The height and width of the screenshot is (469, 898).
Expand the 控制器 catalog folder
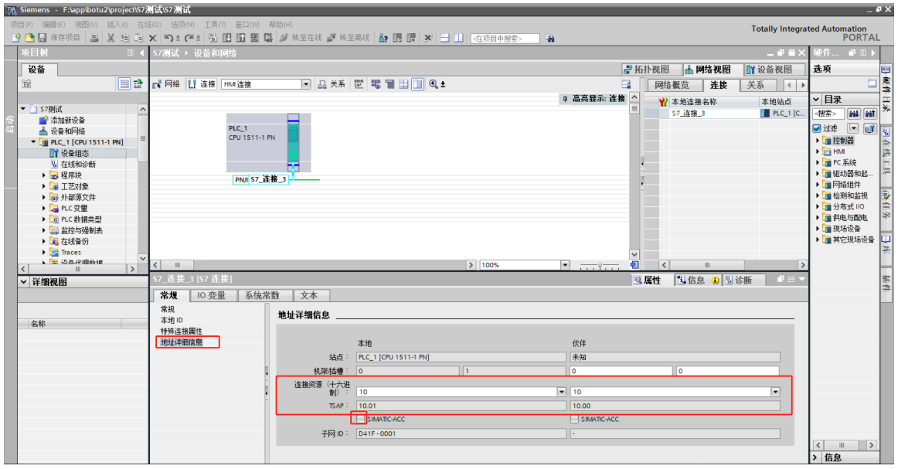tap(818, 141)
